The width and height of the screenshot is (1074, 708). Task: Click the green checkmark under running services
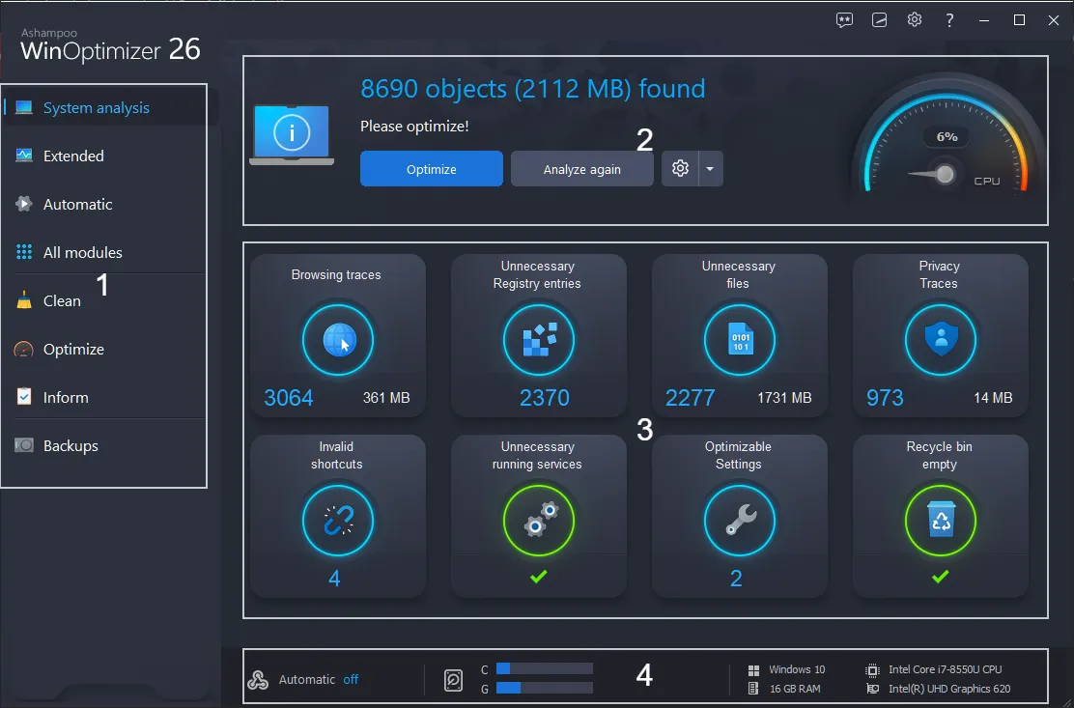click(538, 578)
